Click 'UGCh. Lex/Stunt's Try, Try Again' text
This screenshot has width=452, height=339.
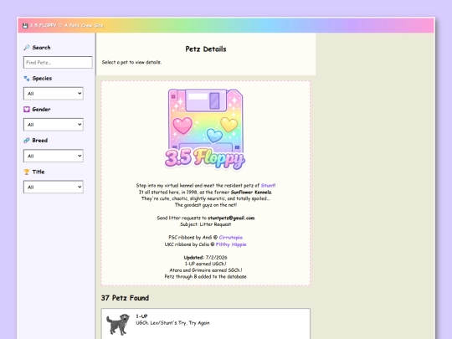click(172, 323)
